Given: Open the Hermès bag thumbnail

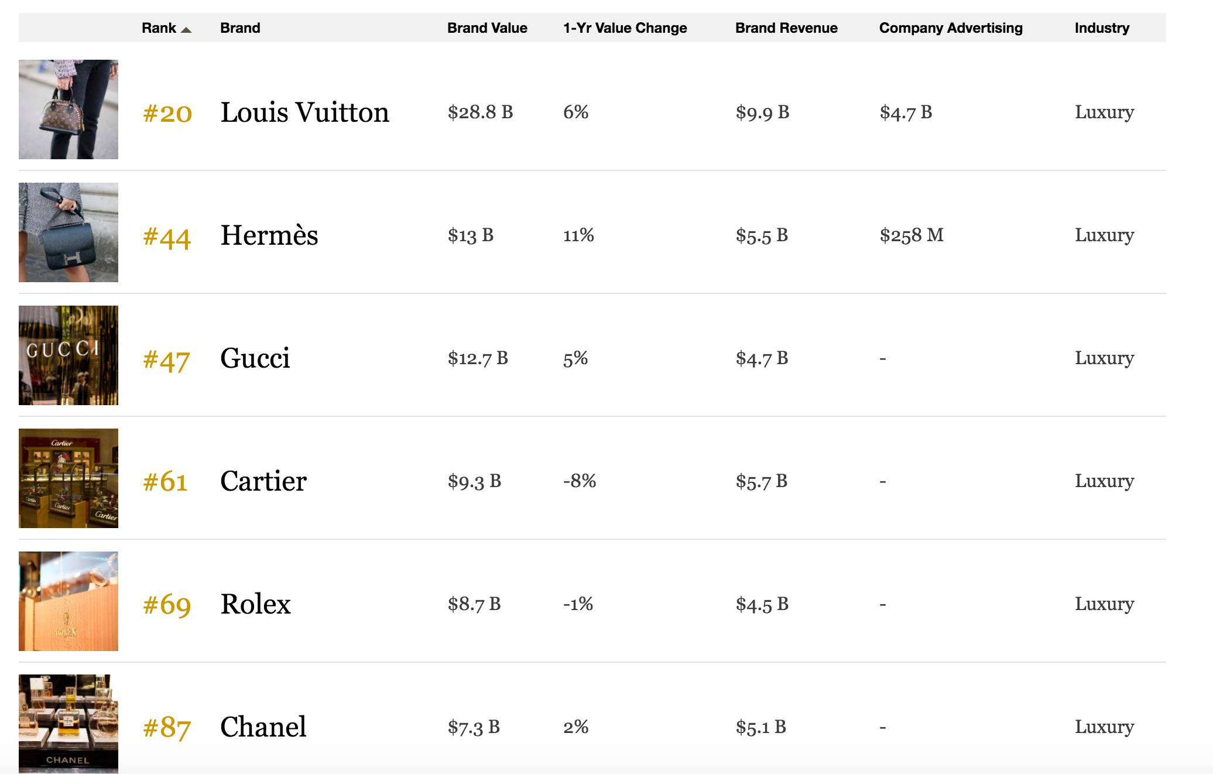Looking at the screenshot, I should [68, 232].
